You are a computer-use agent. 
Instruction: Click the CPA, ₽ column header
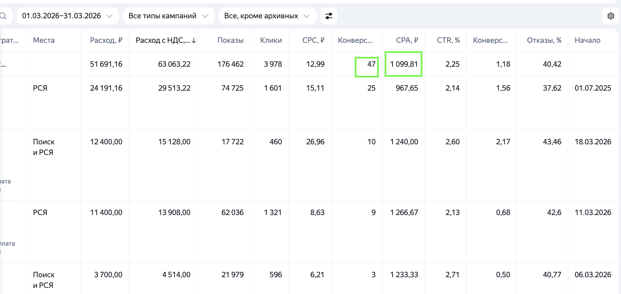pyautogui.click(x=407, y=40)
